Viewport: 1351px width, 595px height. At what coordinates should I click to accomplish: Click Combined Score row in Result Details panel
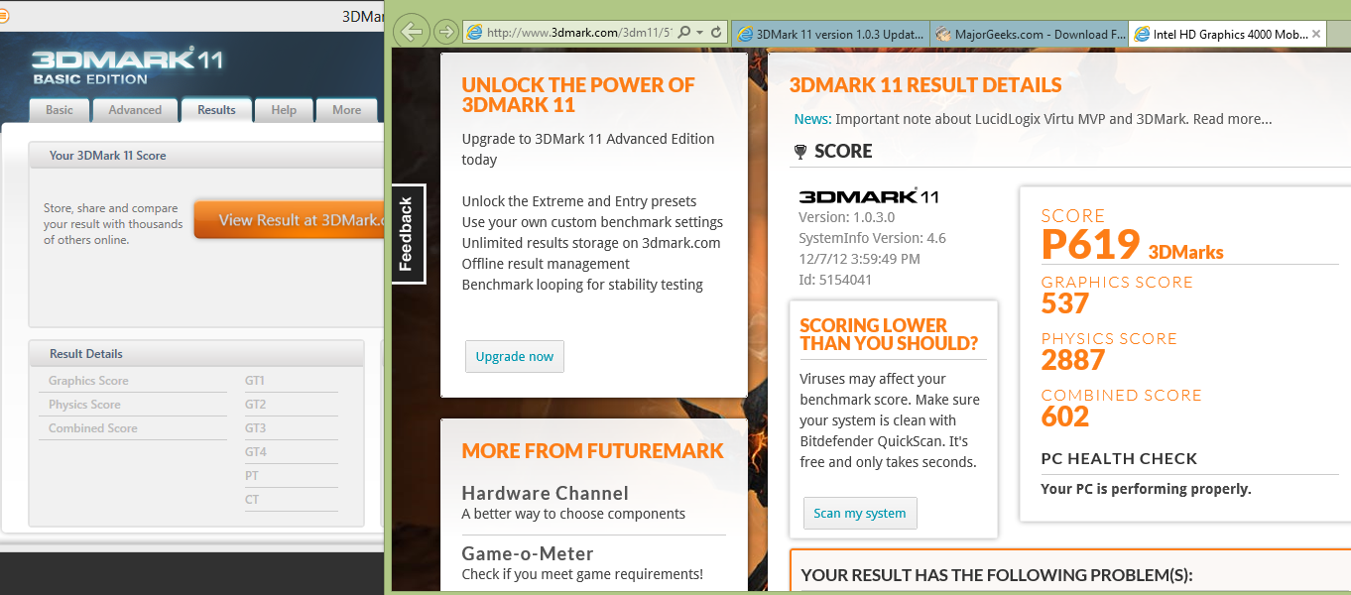[x=134, y=428]
